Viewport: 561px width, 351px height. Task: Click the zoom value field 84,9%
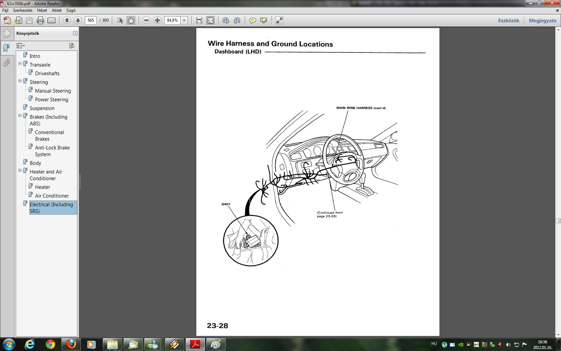173,20
